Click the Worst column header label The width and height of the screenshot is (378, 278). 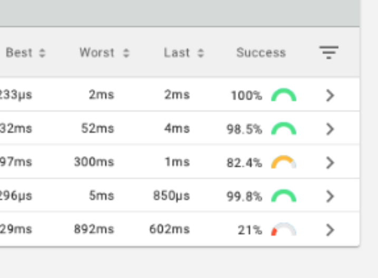tap(97, 53)
